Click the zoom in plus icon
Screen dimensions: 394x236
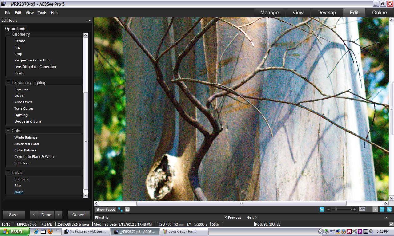354,209
